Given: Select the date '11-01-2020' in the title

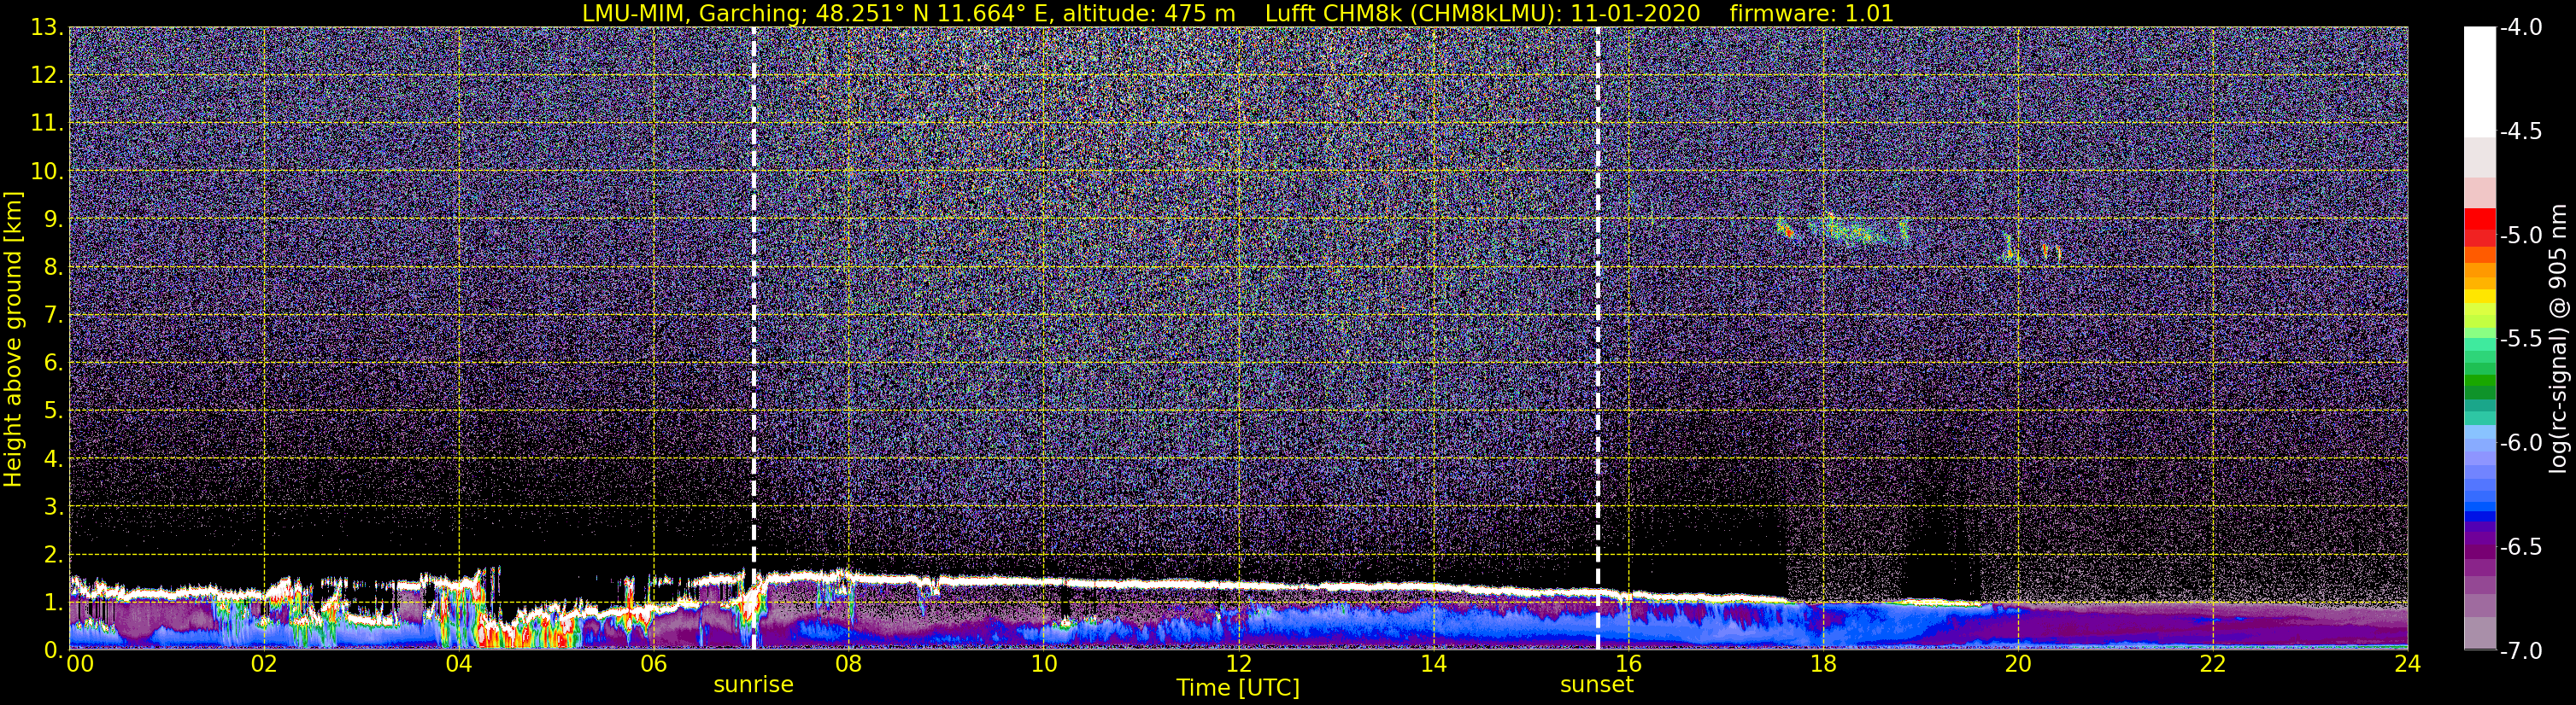Looking at the screenshot, I should [1635, 13].
